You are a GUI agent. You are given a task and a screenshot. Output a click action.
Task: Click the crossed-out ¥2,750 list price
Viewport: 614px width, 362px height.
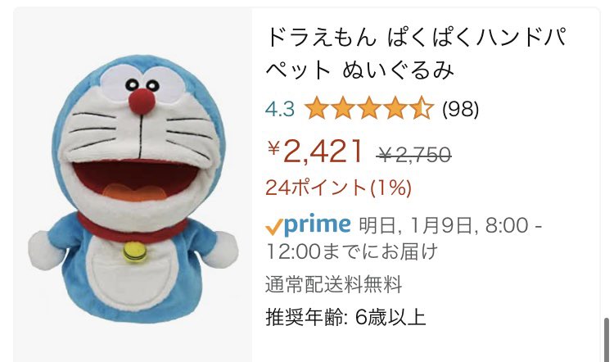414,154
